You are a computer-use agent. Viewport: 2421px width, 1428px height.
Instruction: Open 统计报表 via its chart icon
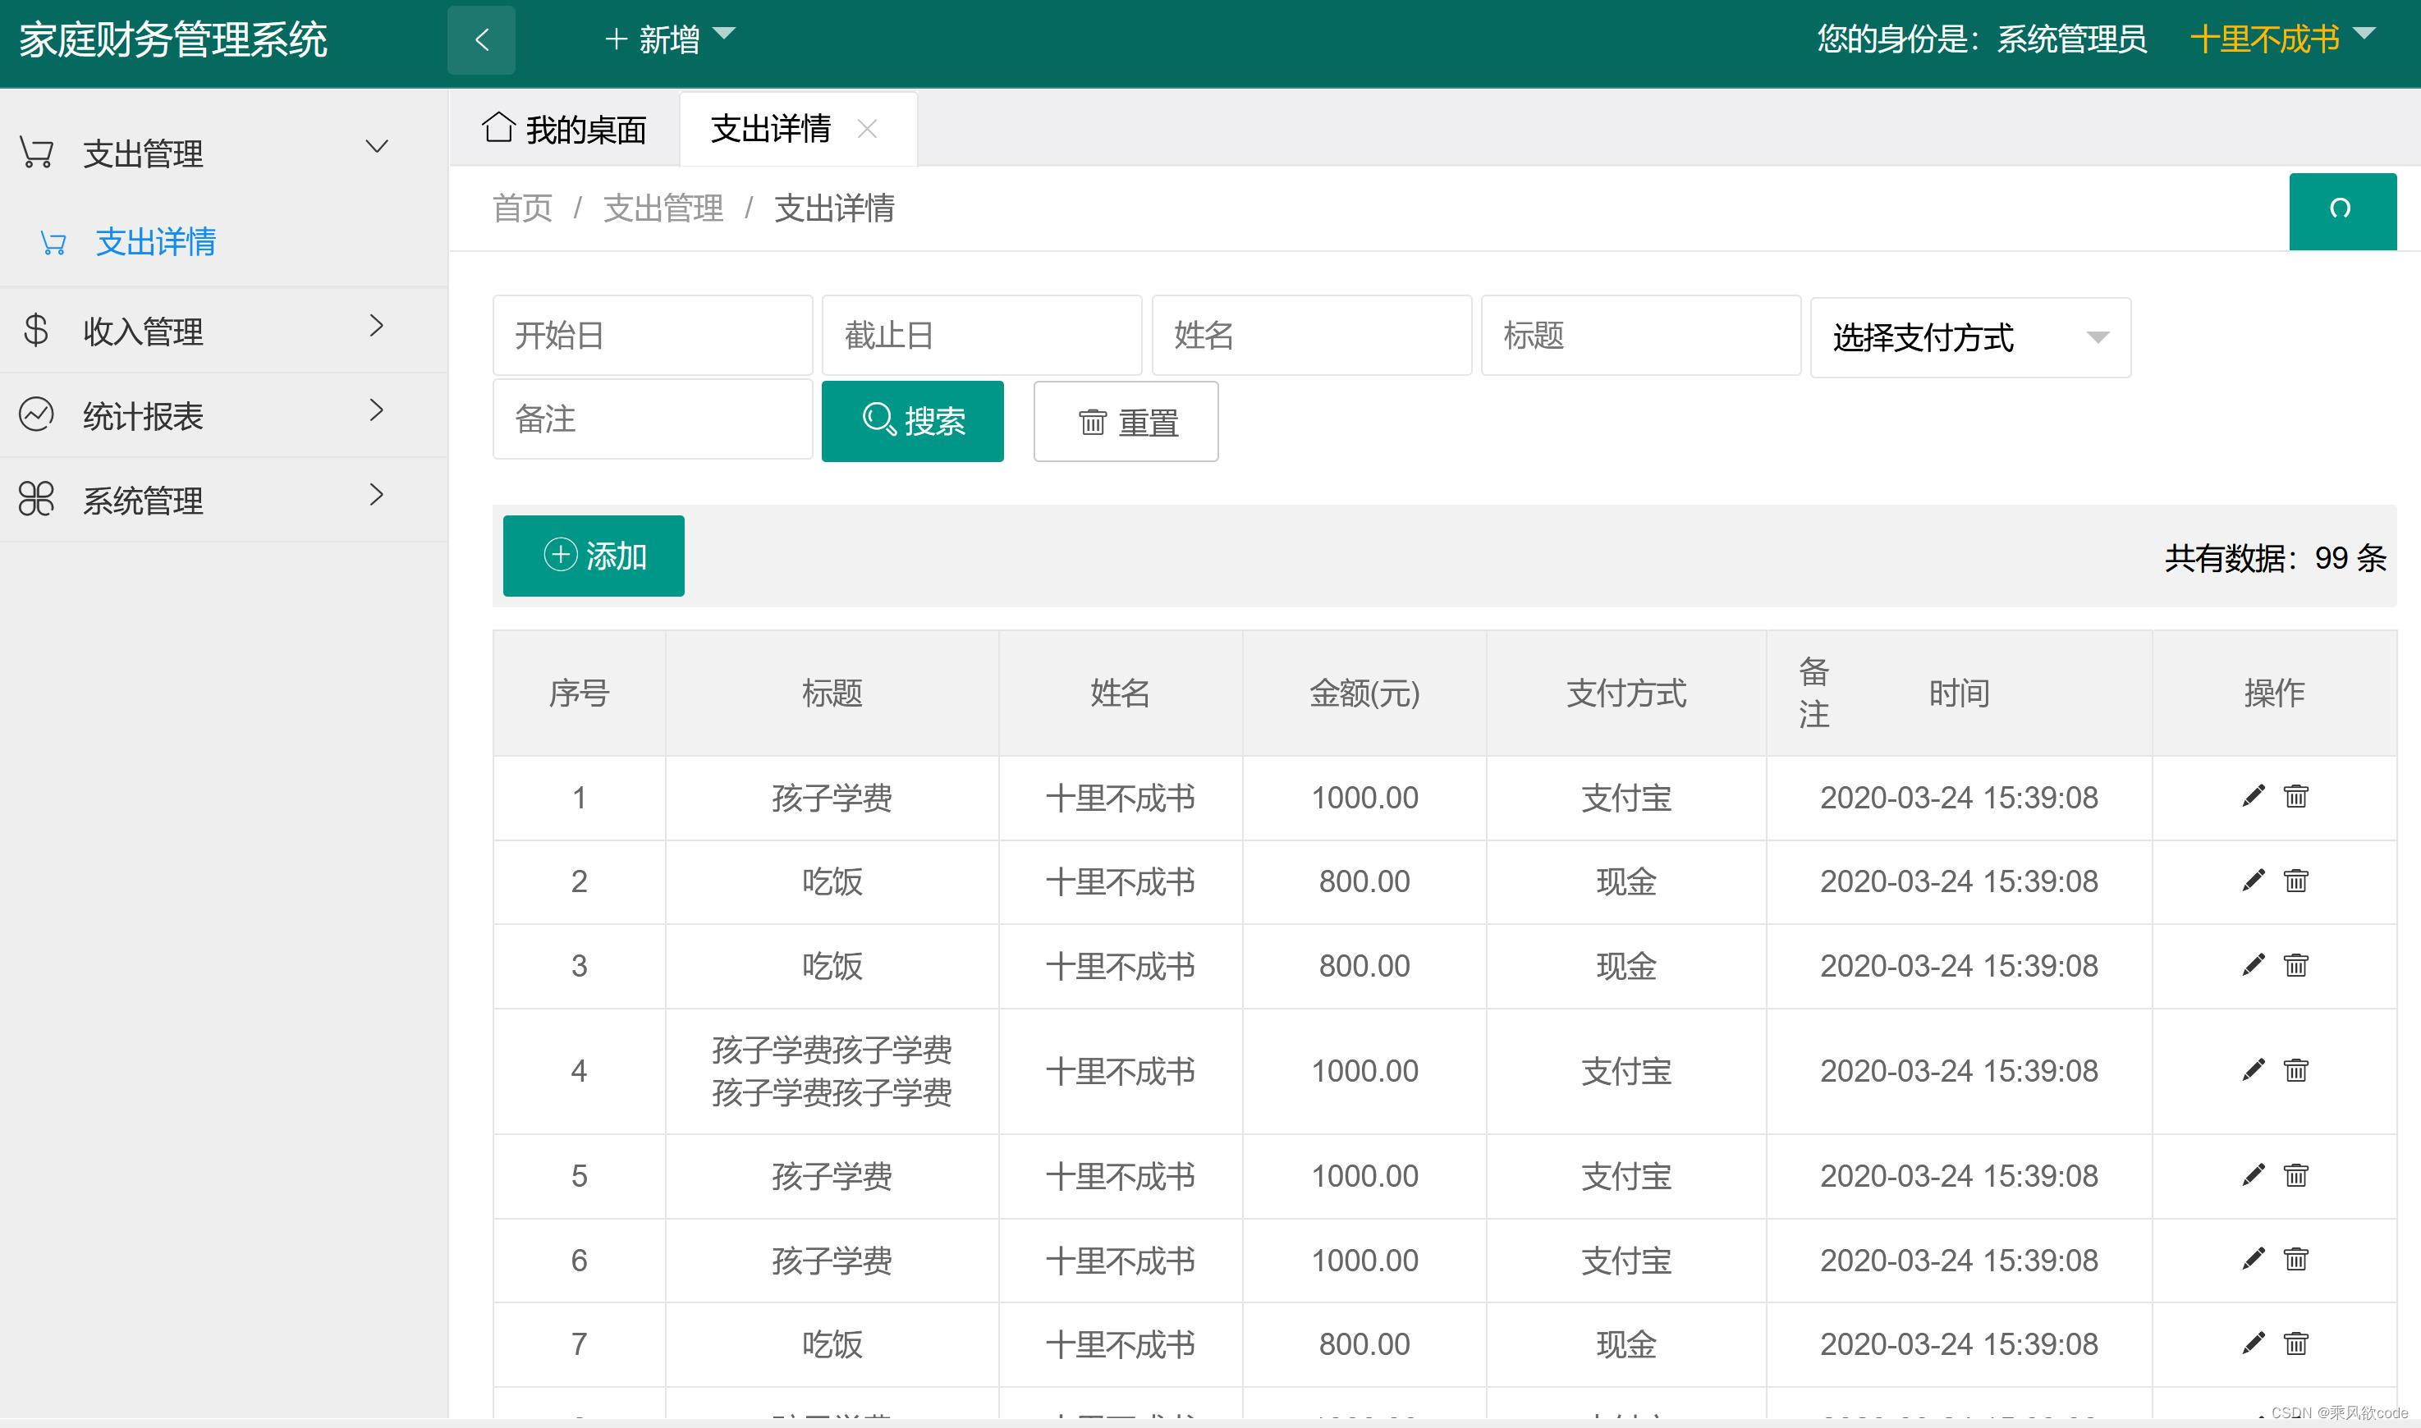[x=37, y=414]
